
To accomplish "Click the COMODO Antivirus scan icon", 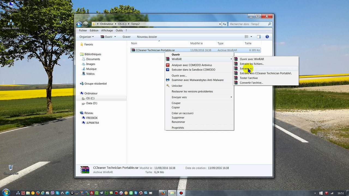I will pyautogui.click(x=168, y=65).
